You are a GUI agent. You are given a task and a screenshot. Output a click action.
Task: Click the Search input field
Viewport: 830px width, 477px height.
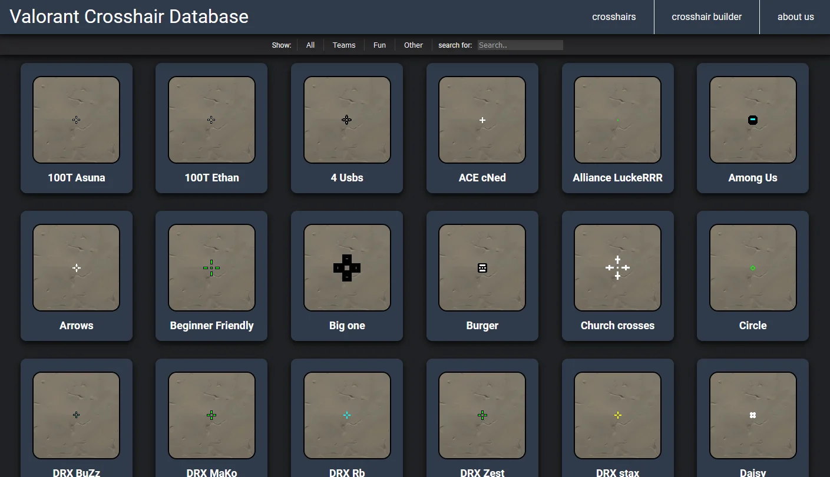(520, 45)
